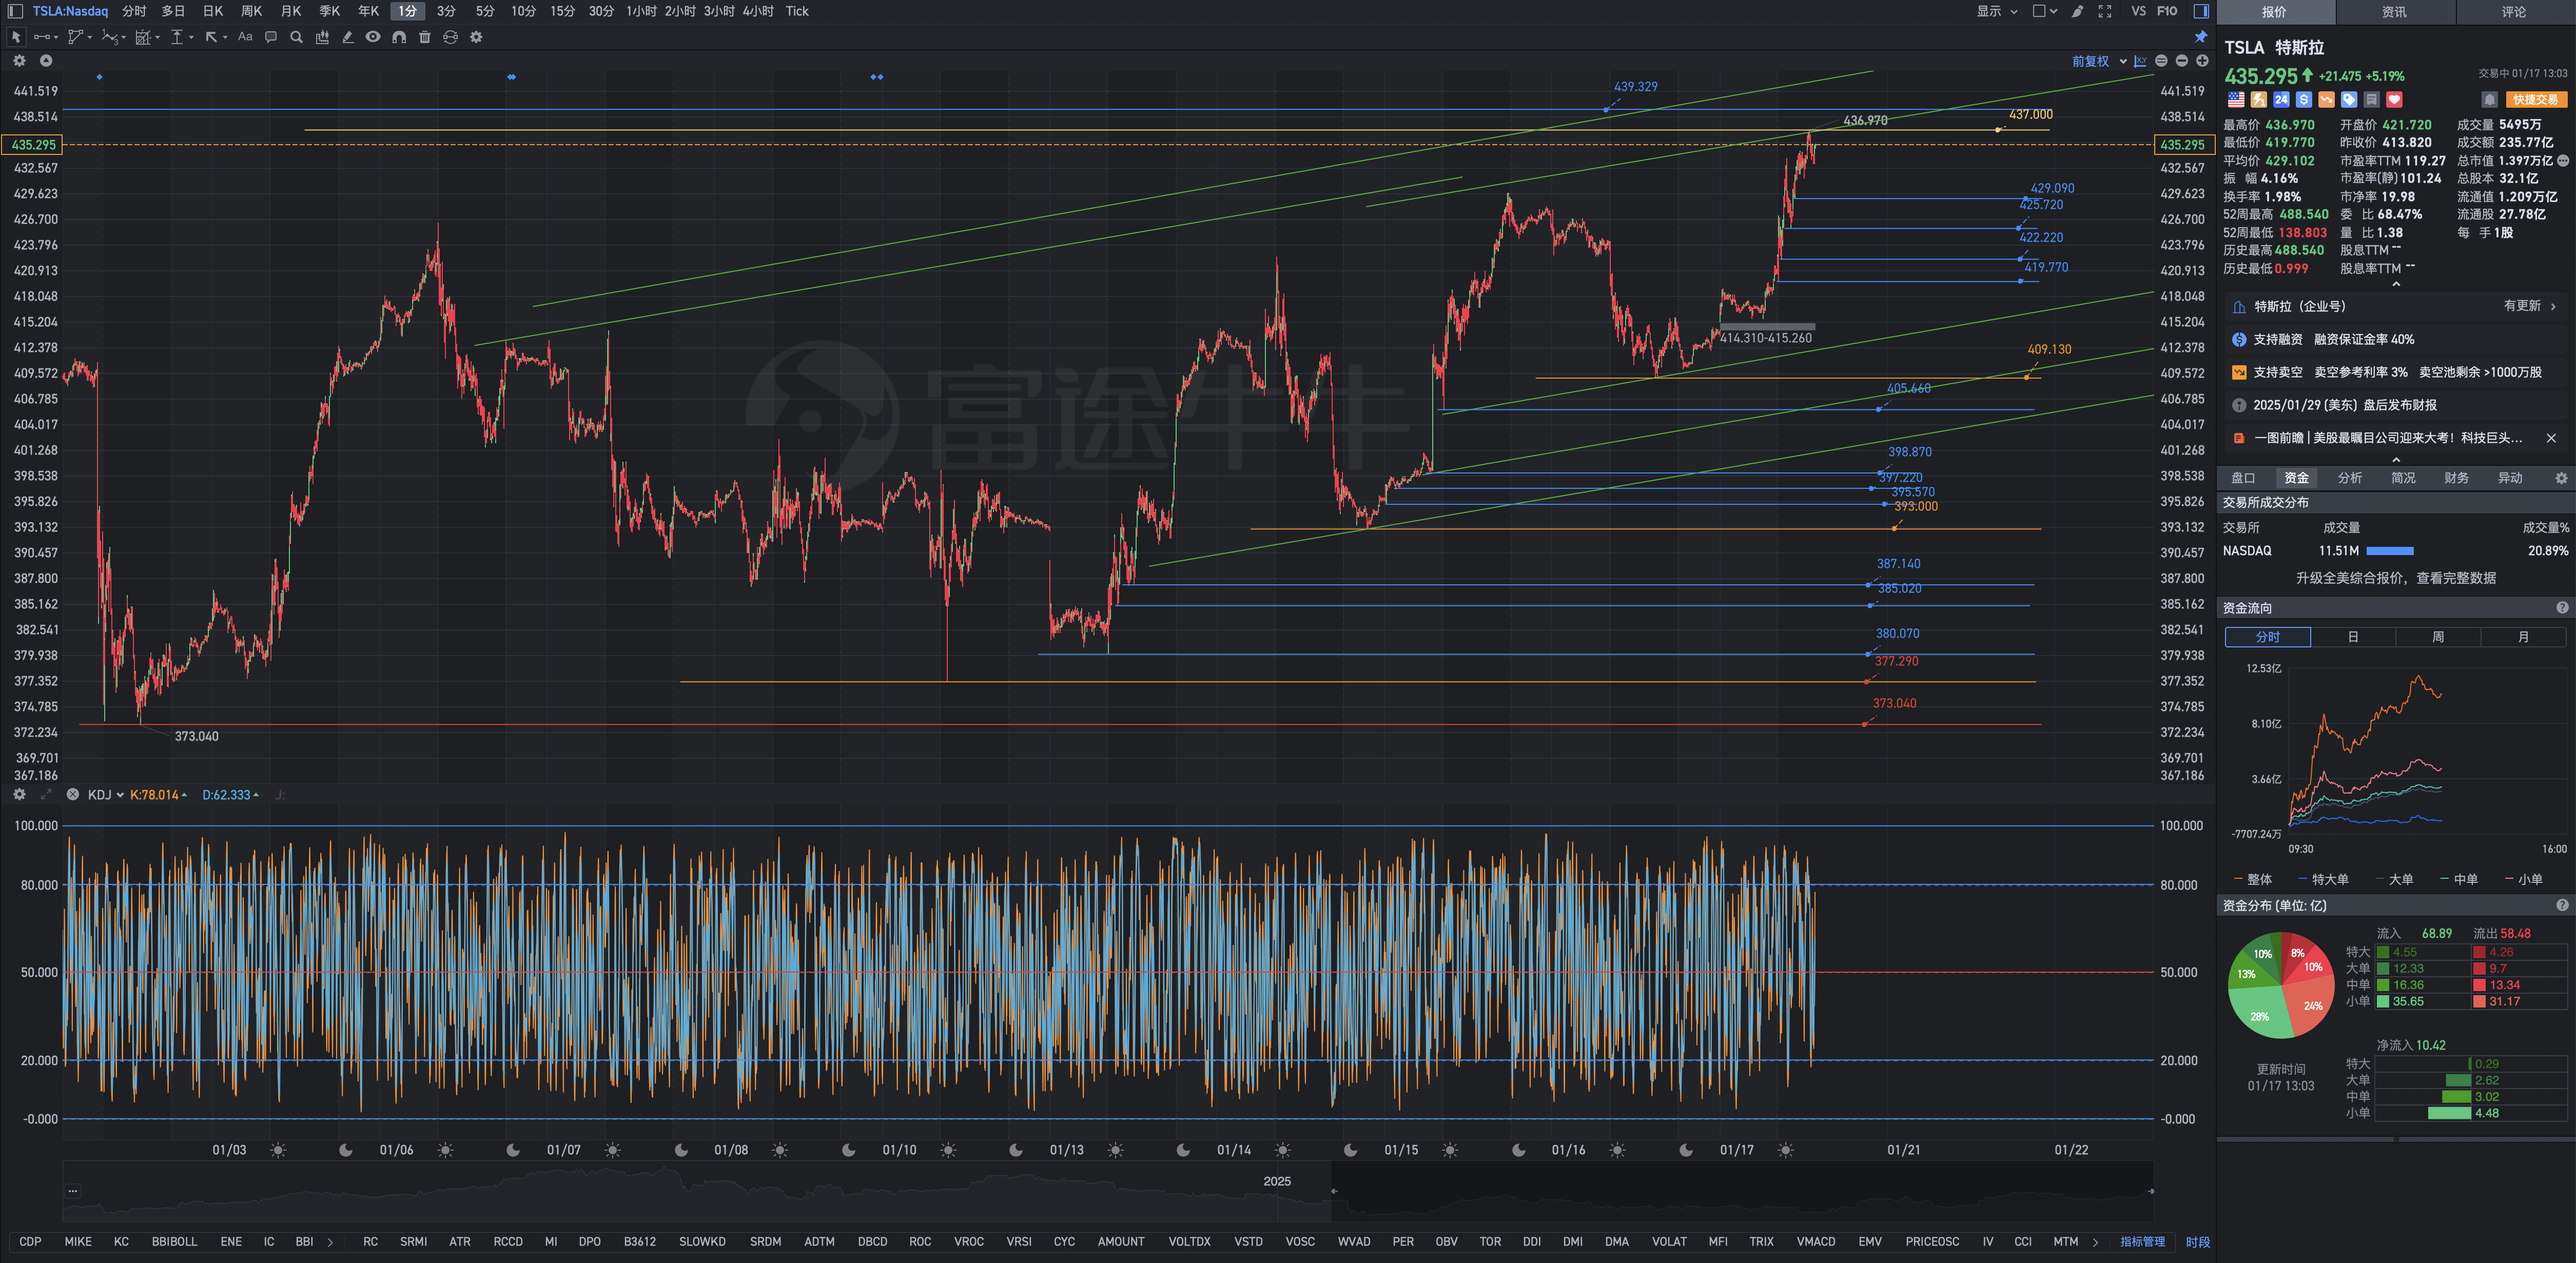Apply the VMACD indicator
This screenshot has width=2576, height=1263.
1816,1242
